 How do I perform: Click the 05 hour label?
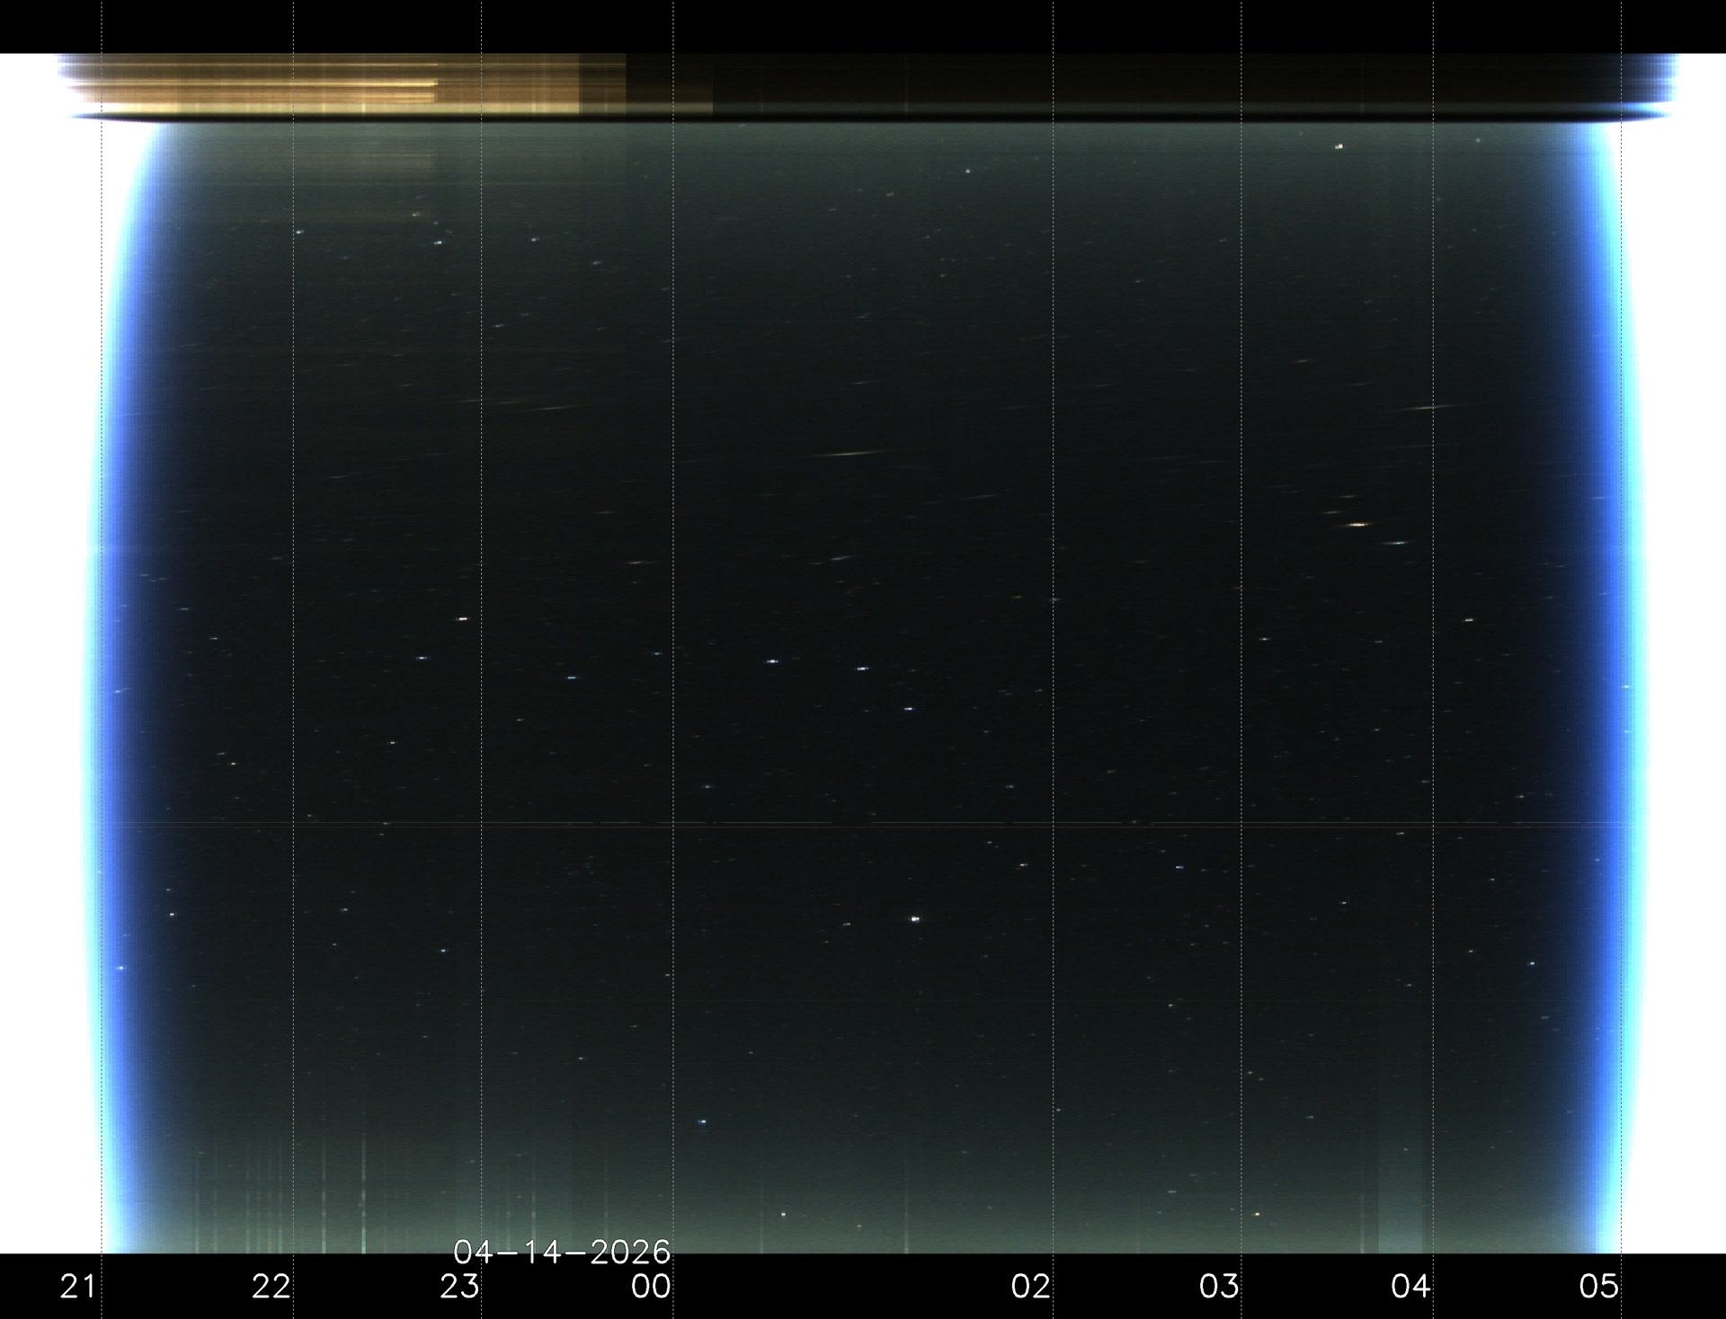(x=1599, y=1287)
